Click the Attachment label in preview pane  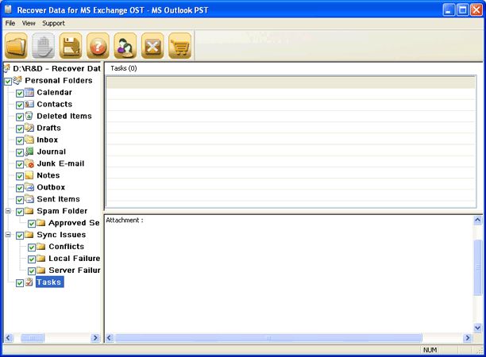click(125, 220)
